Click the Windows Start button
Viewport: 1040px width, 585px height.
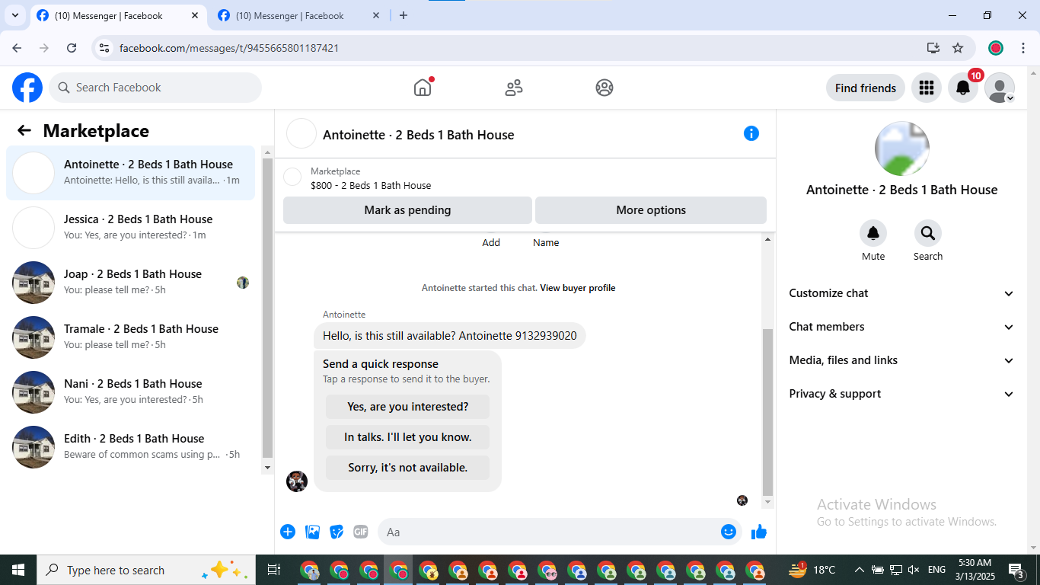[x=18, y=570]
